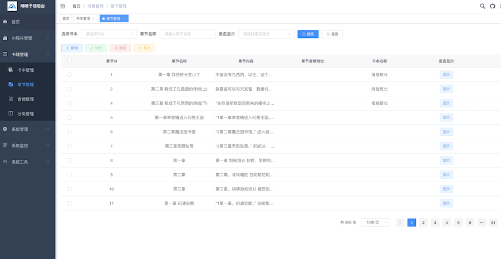The width and height of the screenshot is (501, 259).
Task: Close the 章节管理 tab with its x
Action: 124,18
